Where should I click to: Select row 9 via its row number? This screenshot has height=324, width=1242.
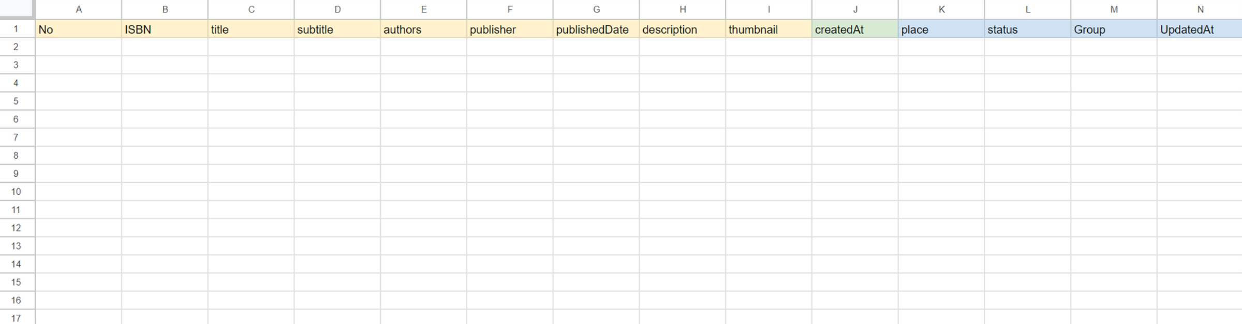click(17, 174)
